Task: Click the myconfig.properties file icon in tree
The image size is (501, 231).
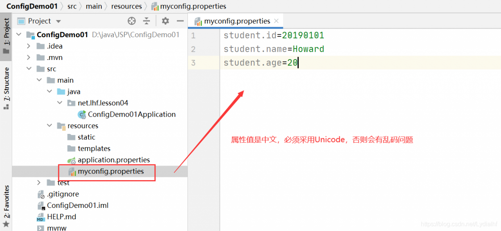Action: click(72, 171)
